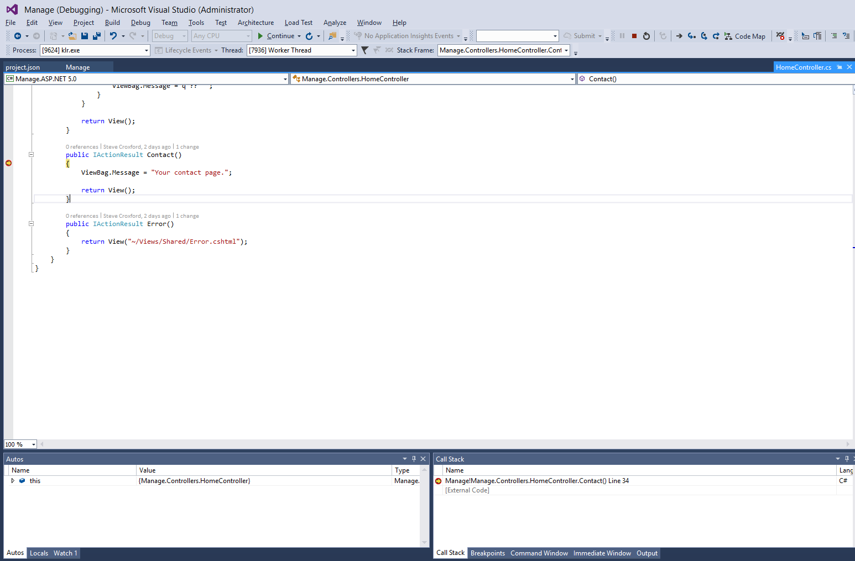
Task: Step Over the current statement
Action: 704,36
